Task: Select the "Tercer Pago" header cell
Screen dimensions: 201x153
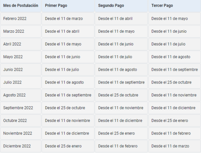Action: pyautogui.click(x=162, y=6)
